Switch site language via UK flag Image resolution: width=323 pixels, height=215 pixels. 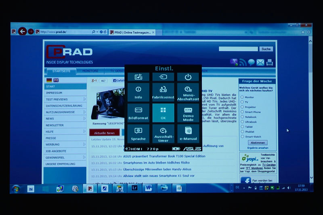pos(56,80)
